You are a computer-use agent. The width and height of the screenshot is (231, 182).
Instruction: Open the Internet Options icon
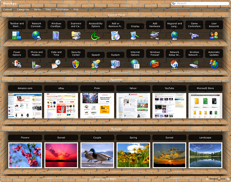click(135, 64)
